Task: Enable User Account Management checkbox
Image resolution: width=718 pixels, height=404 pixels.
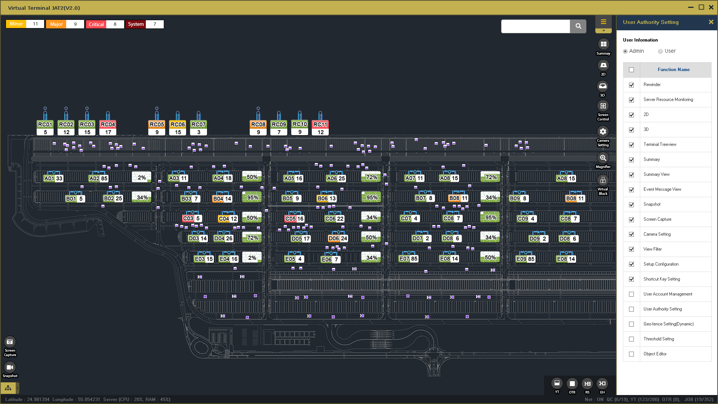Action: coord(632,294)
